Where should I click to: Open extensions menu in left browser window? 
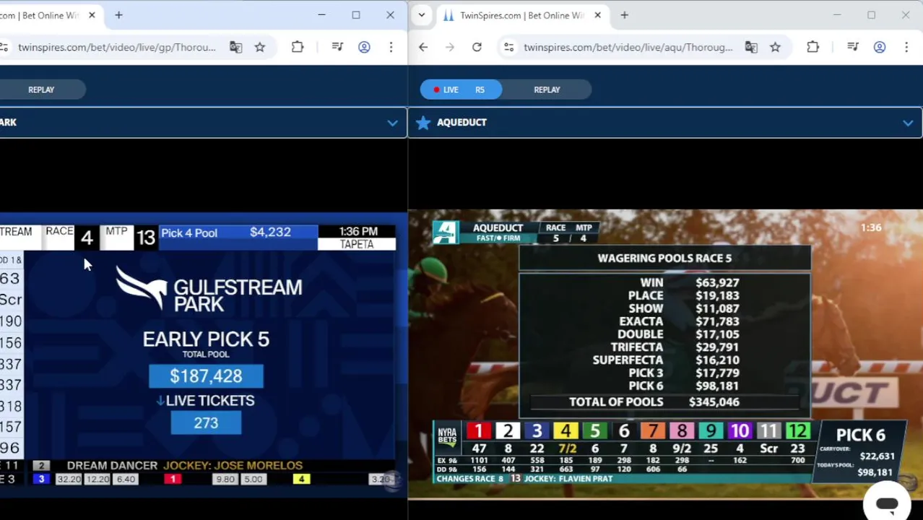(298, 47)
